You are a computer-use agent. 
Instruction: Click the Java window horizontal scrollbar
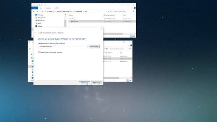(x=113, y=34)
